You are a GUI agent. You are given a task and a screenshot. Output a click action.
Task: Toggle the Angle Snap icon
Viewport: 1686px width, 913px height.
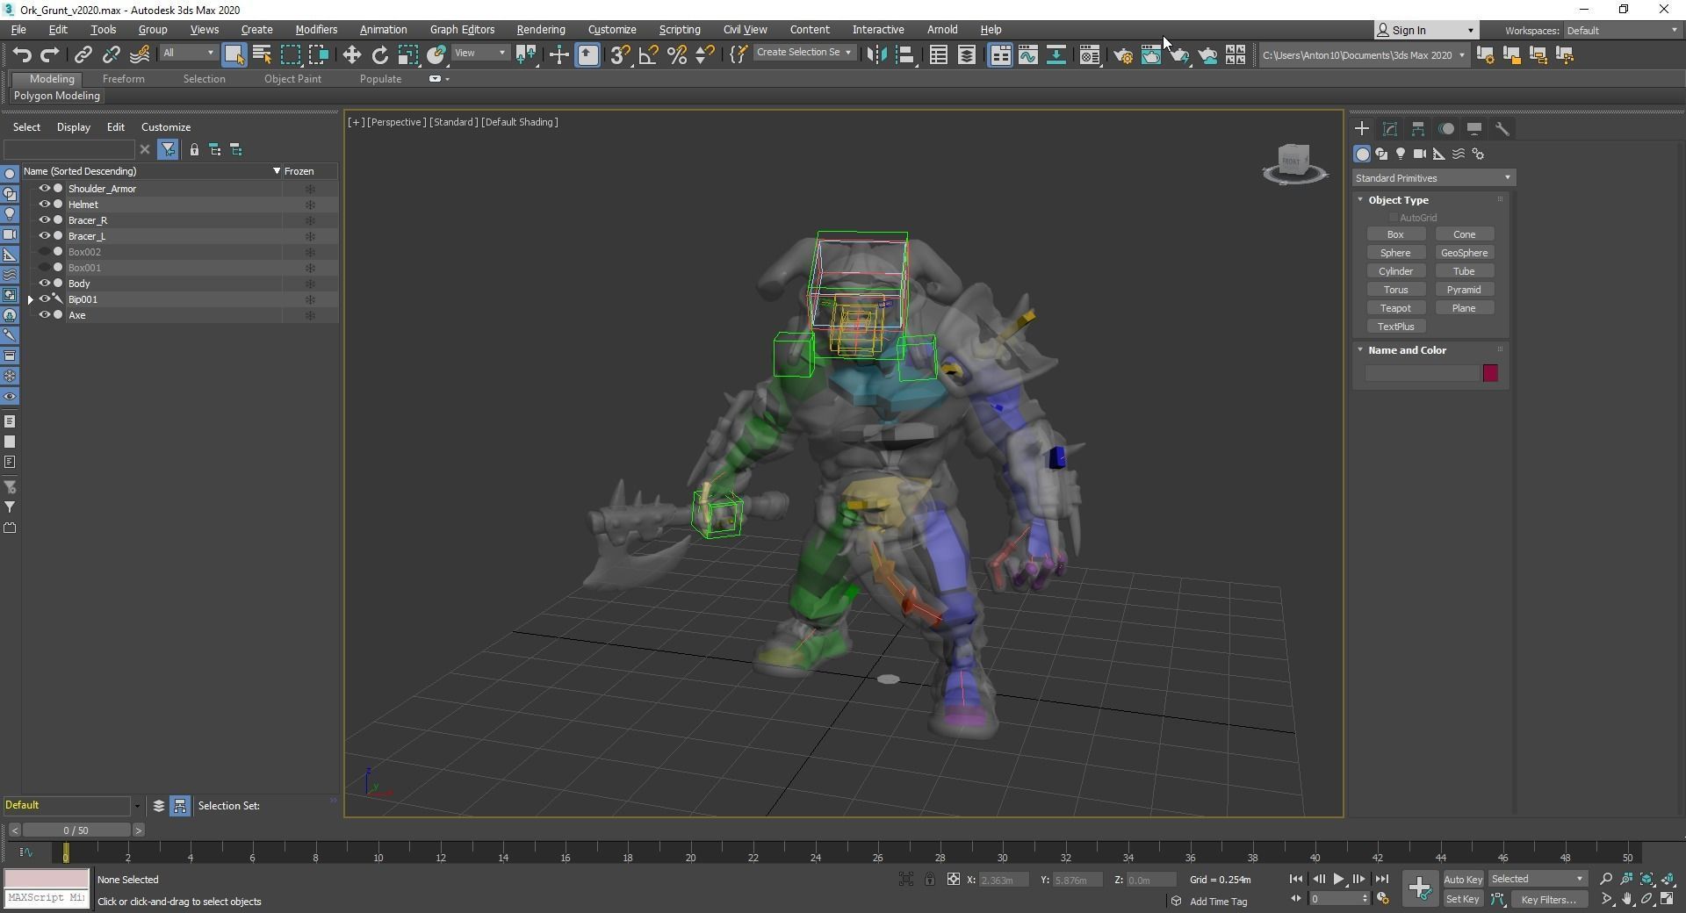pos(648,55)
